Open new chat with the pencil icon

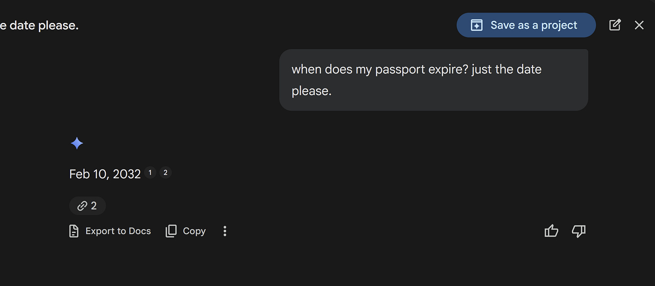(615, 25)
